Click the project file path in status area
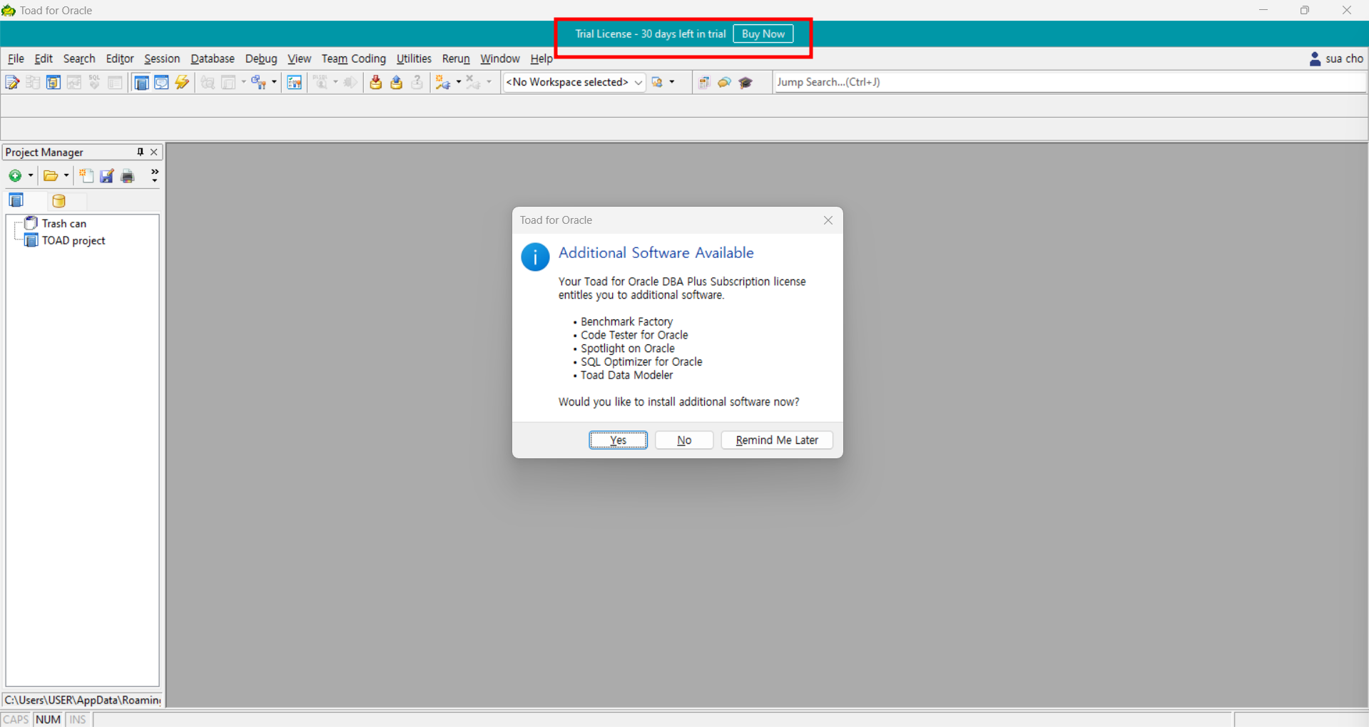 83,700
